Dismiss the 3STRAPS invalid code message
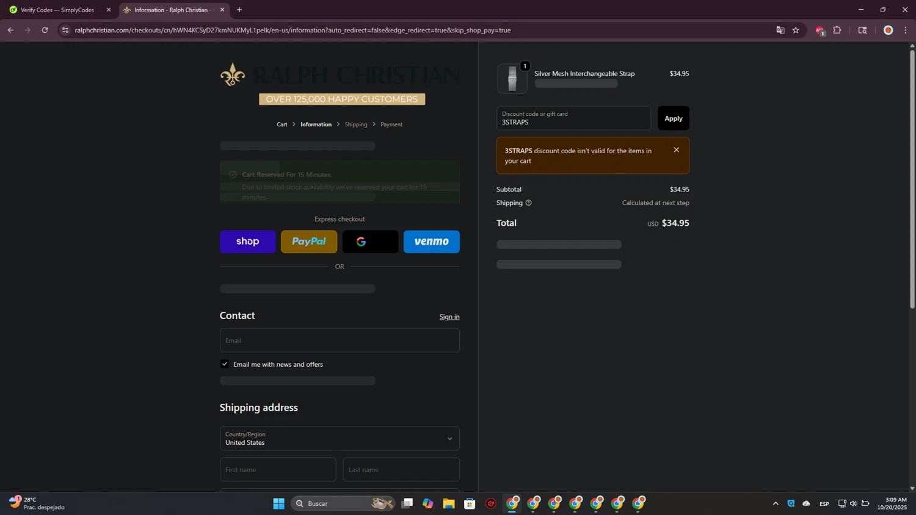 click(x=676, y=150)
